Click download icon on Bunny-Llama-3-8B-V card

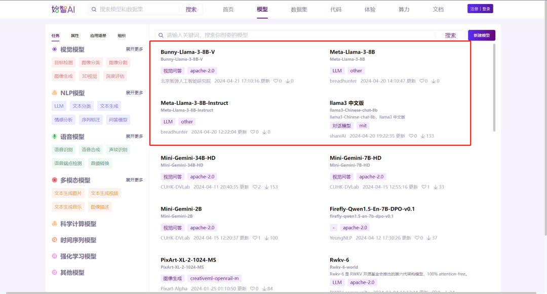pos(288,81)
